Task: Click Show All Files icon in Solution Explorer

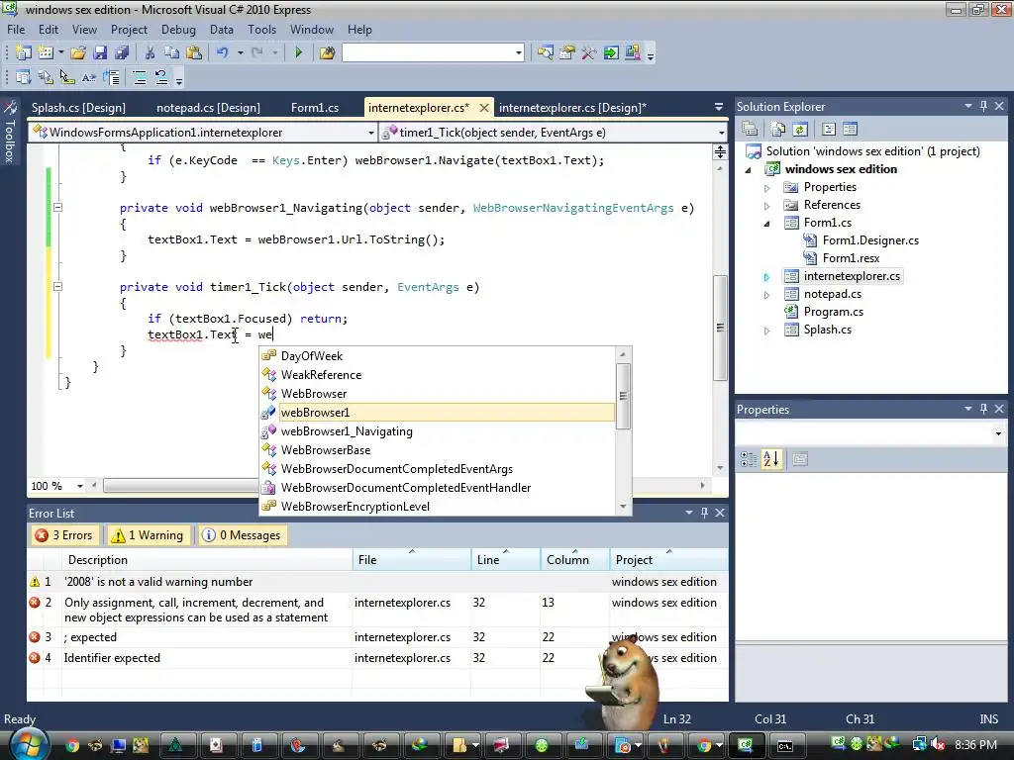Action: [x=778, y=130]
